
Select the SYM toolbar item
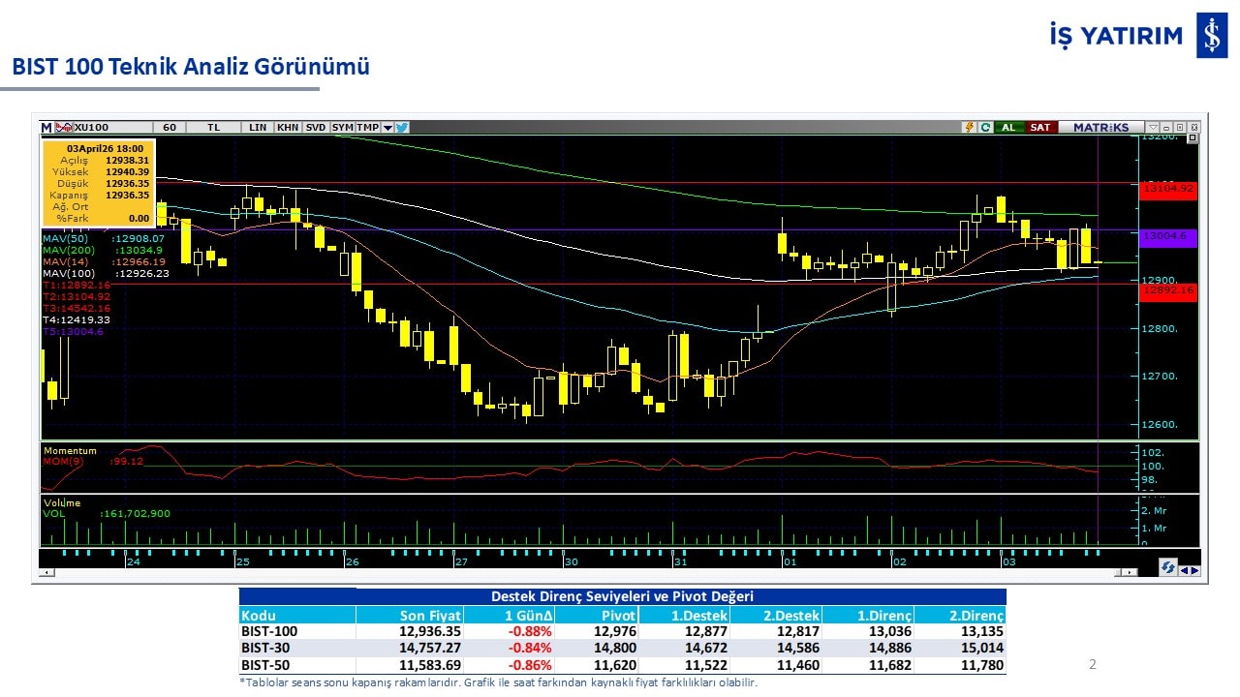[342, 127]
